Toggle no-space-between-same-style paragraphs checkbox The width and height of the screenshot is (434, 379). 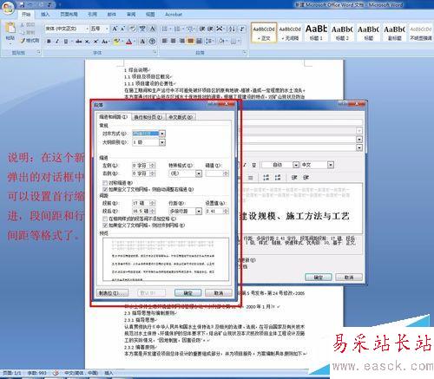[x=105, y=219]
